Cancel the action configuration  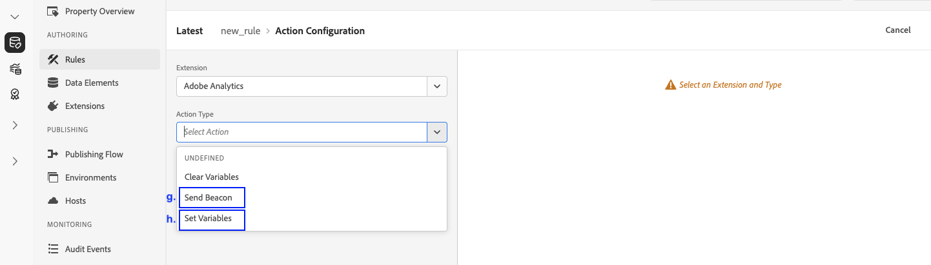[897, 30]
